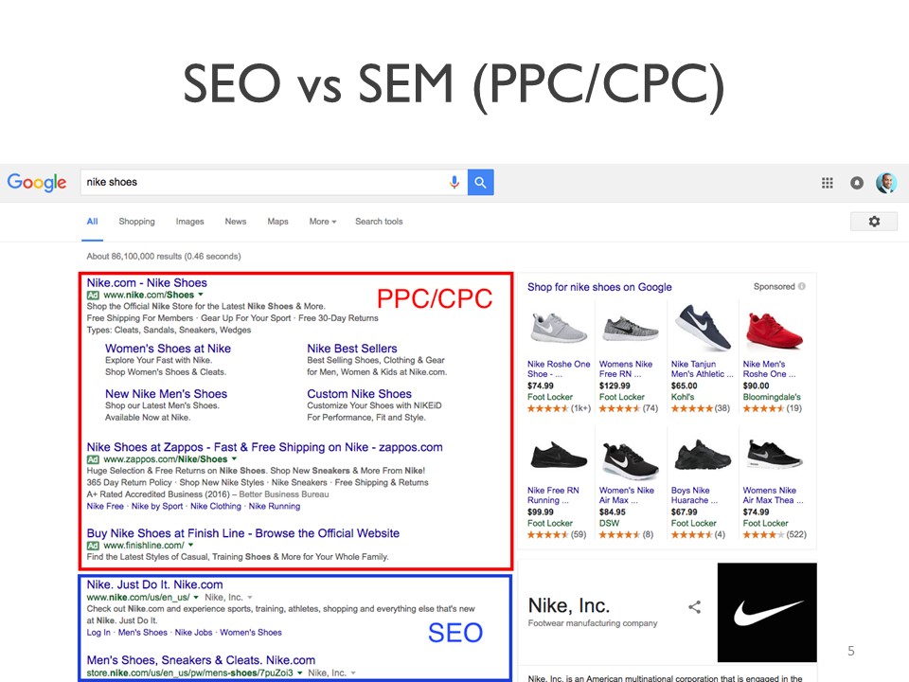Focus the nike shoes search field
Viewport: 909px width, 682px height.
coord(264,182)
